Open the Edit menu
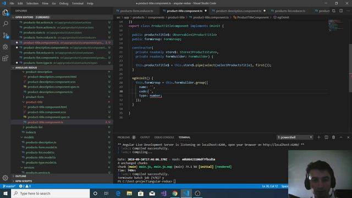The width and height of the screenshot is (352, 198). click(20, 3)
